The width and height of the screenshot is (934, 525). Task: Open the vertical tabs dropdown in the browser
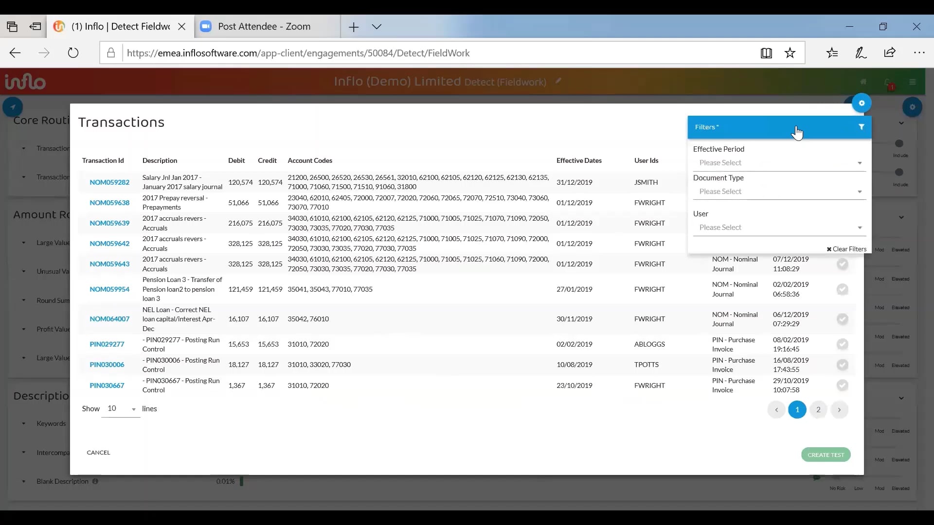click(x=377, y=26)
